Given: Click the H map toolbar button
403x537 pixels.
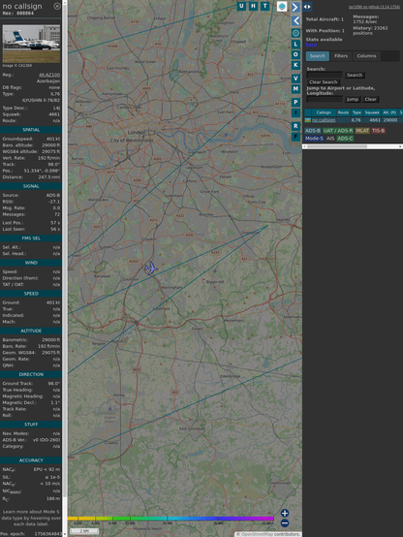Looking at the screenshot, I should point(253,6).
